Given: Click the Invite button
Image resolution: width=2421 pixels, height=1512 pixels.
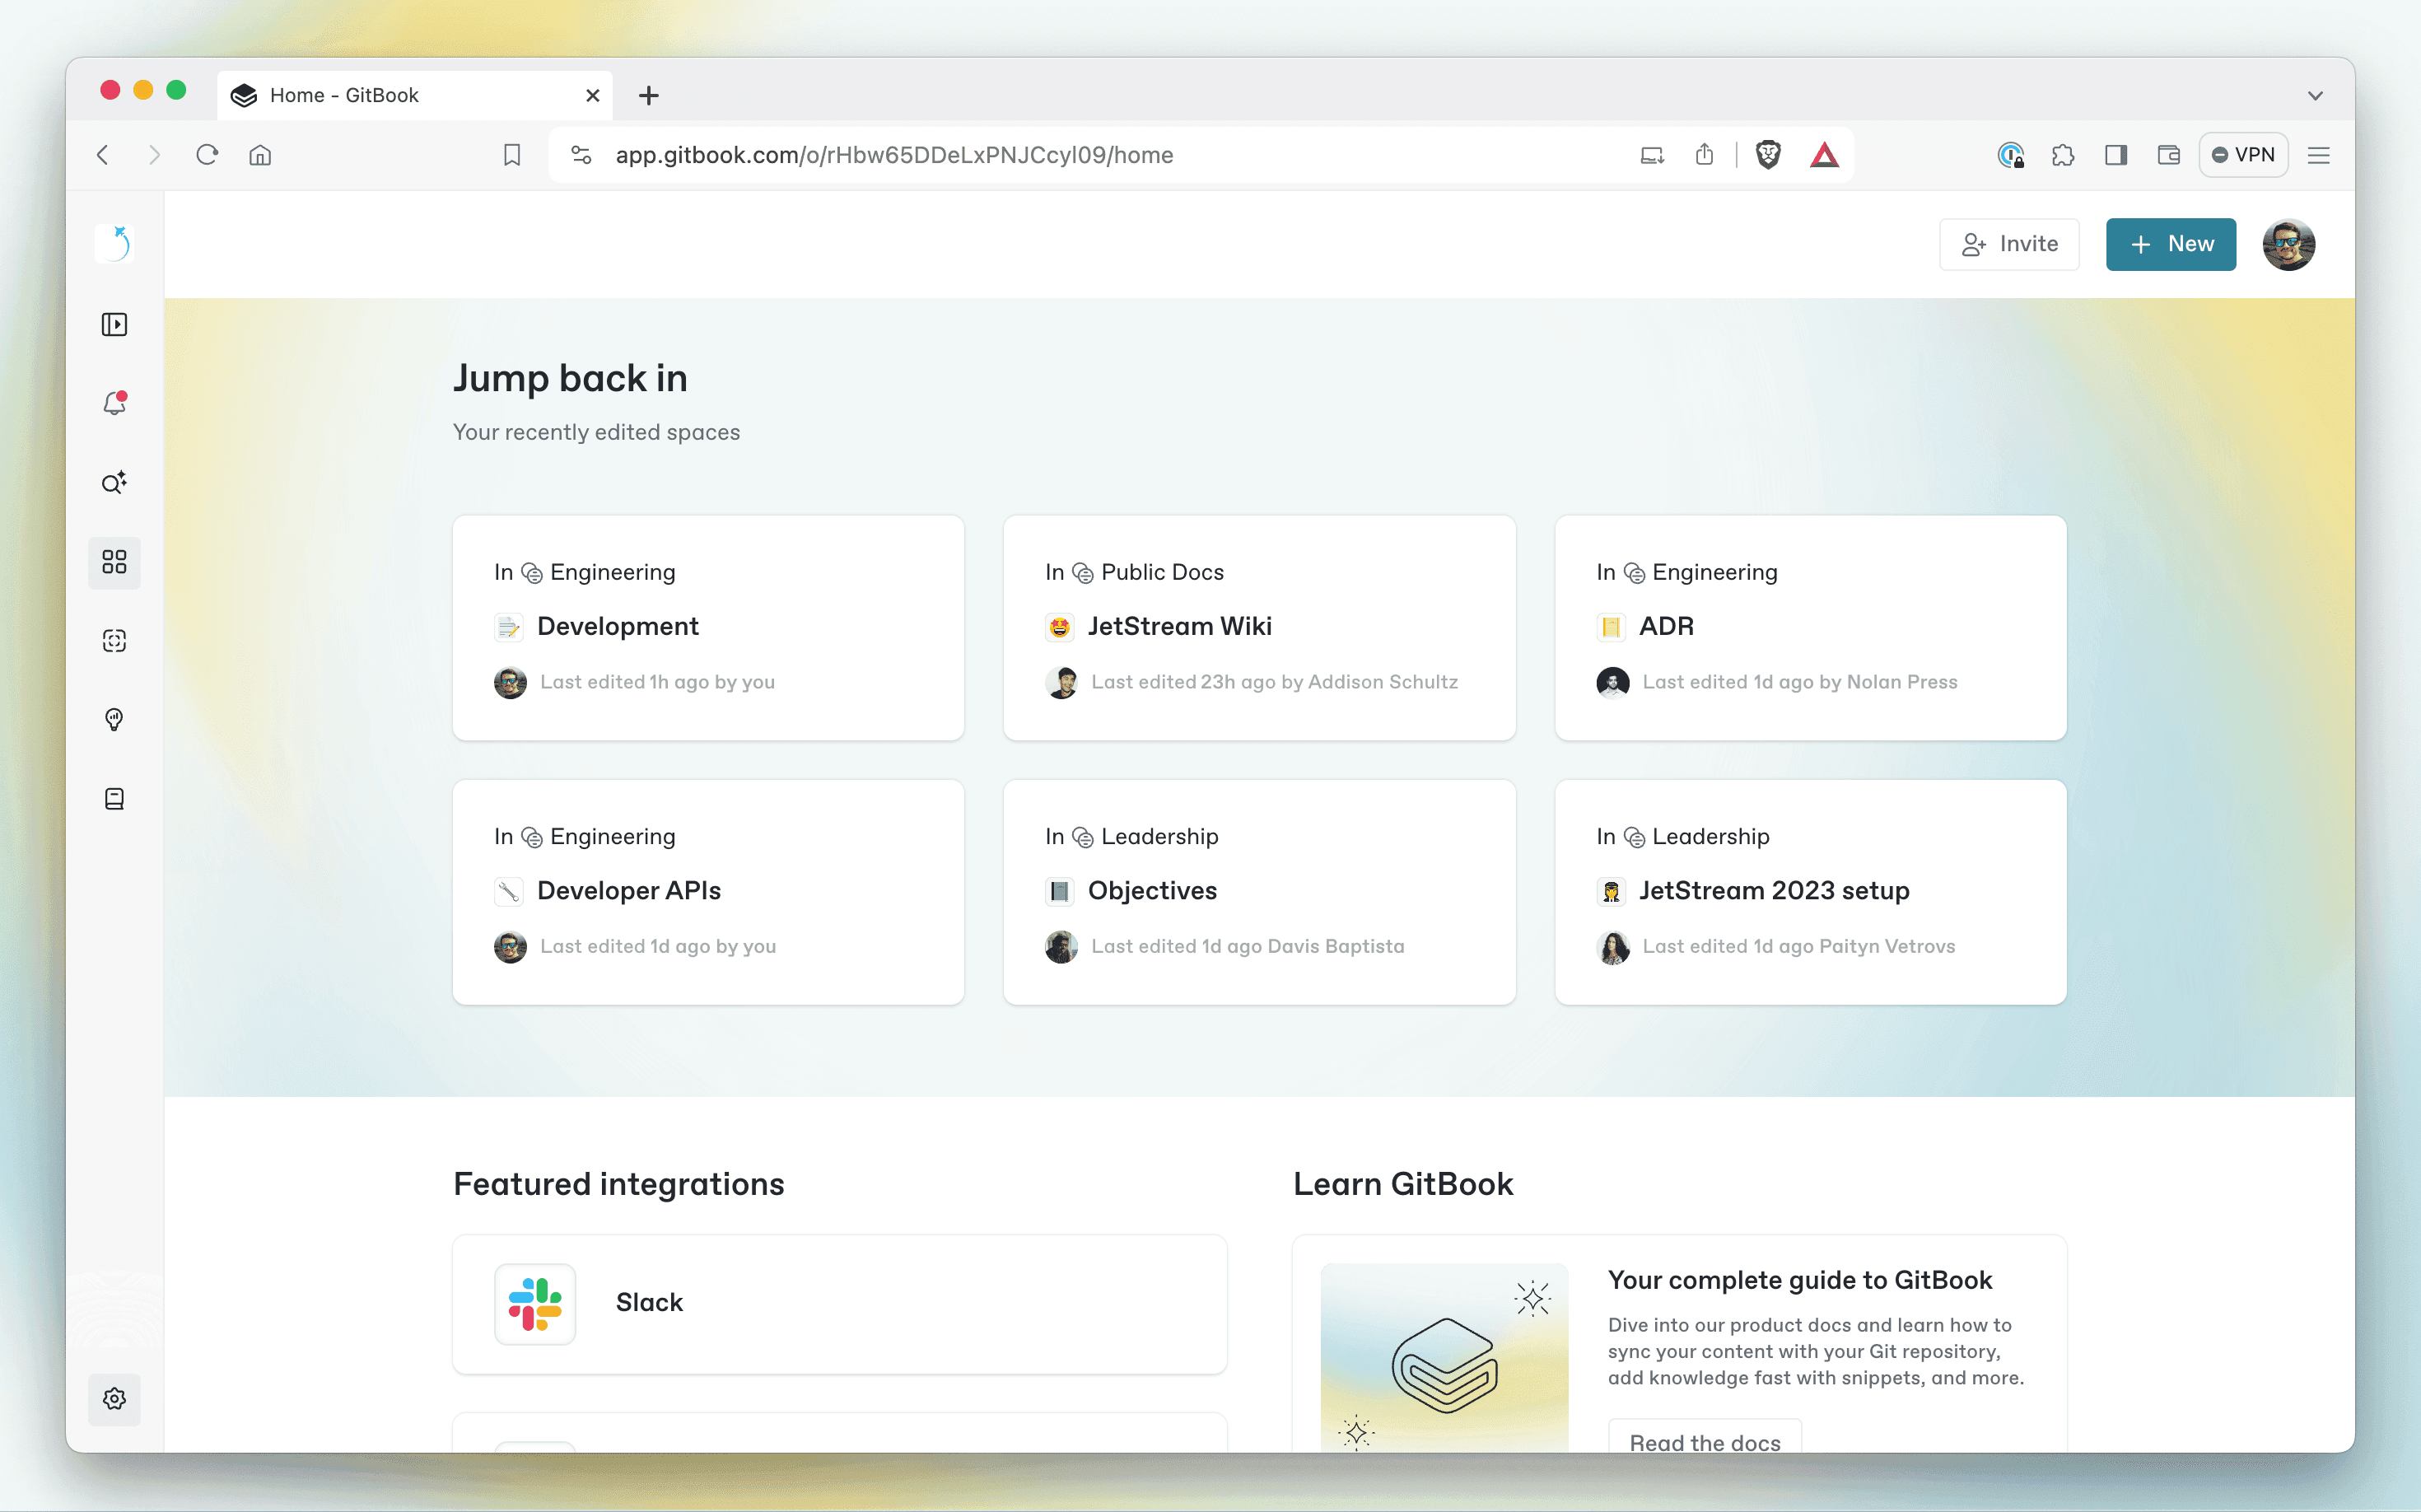Looking at the screenshot, I should point(2010,244).
